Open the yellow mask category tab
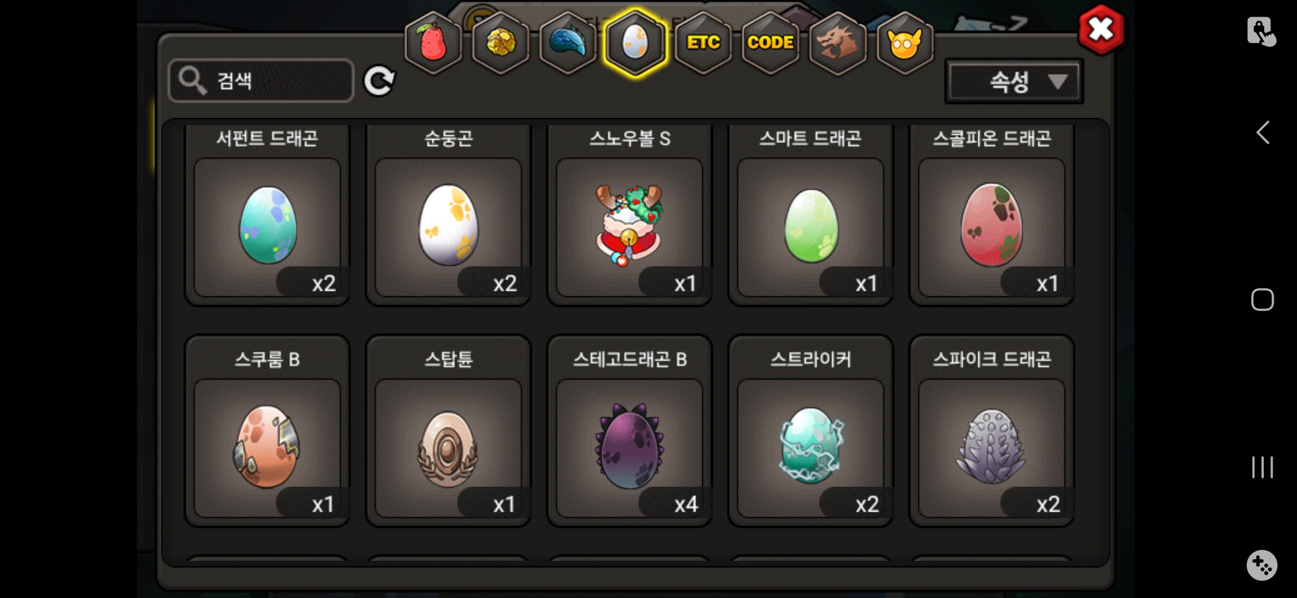Screen dimensions: 1297x598 pos(905,43)
